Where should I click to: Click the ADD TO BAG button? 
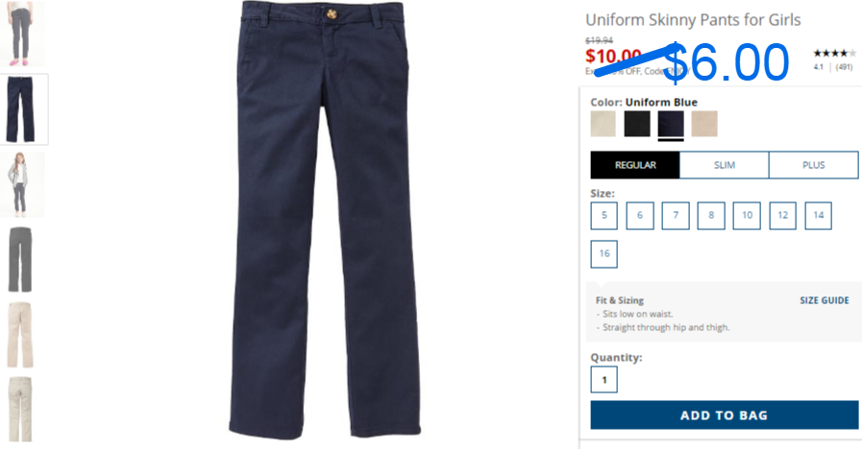[x=724, y=415]
